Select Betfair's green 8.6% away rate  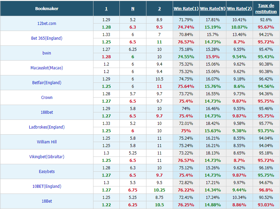coord(239,86)
